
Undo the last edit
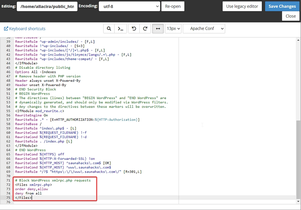point(134,28)
